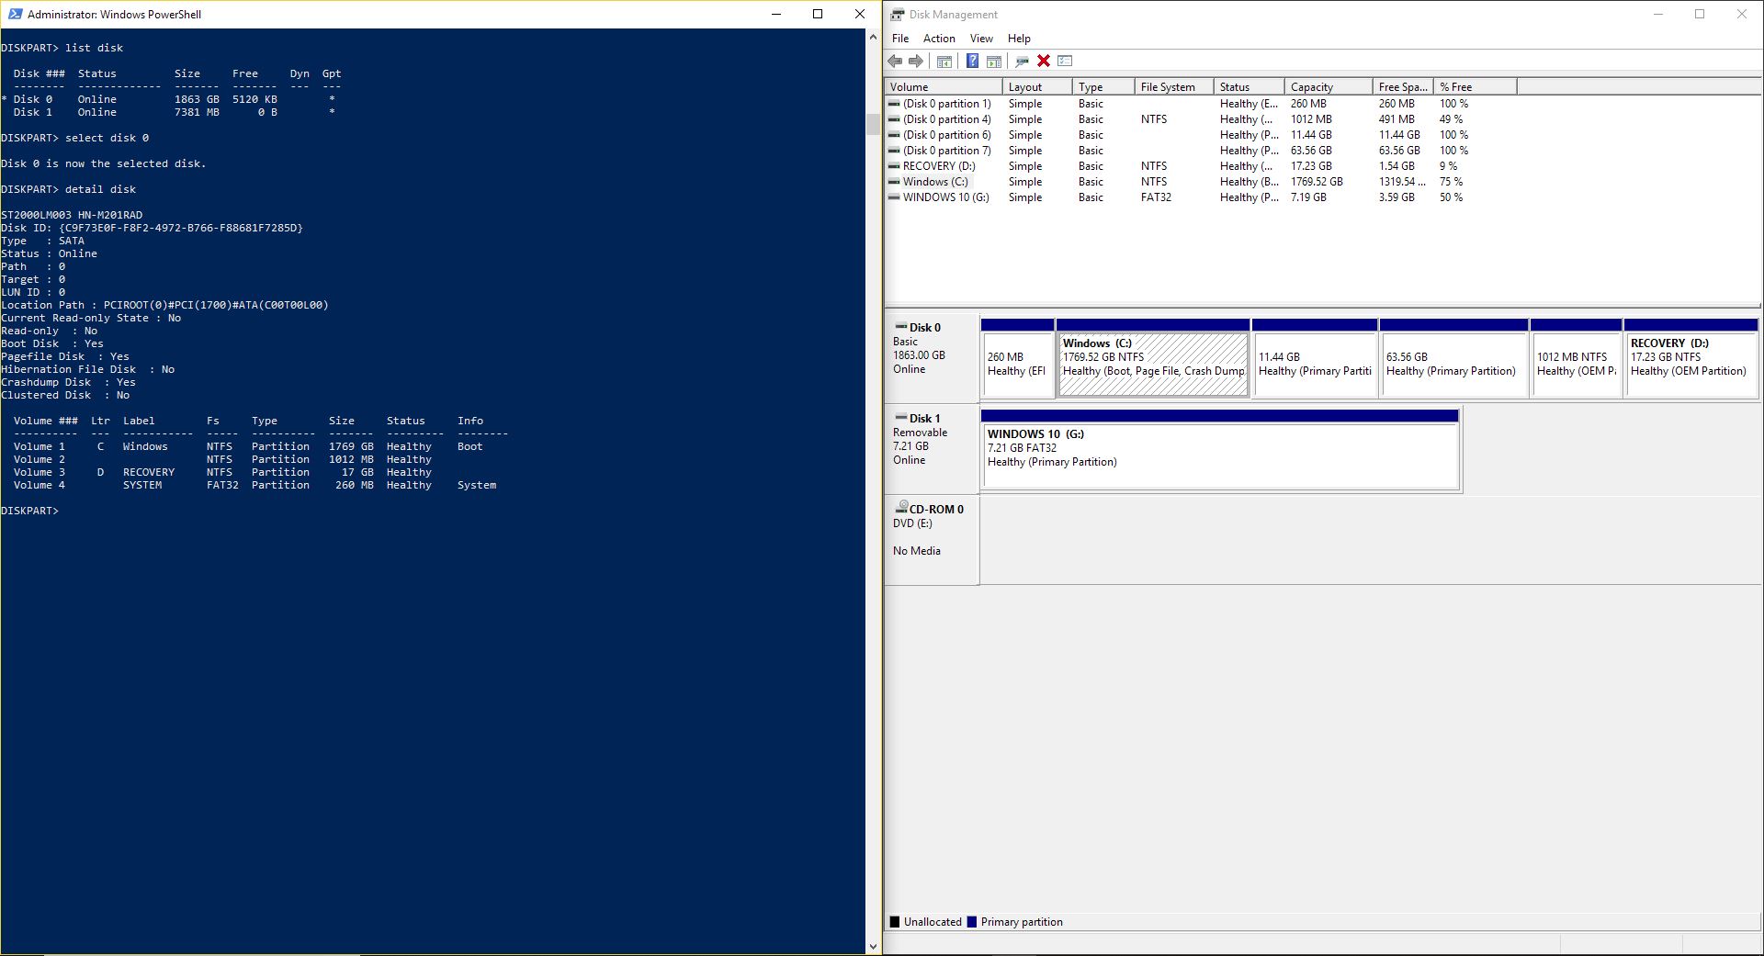Toggle the console tree pane icon
Image resolution: width=1764 pixels, height=956 pixels.
pyautogui.click(x=944, y=61)
